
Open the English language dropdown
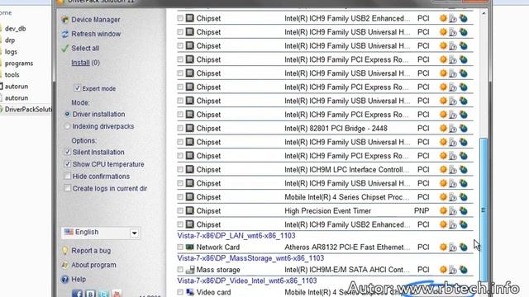pos(101,233)
